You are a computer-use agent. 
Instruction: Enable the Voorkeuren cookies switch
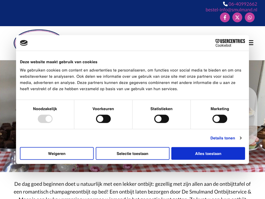103,119
